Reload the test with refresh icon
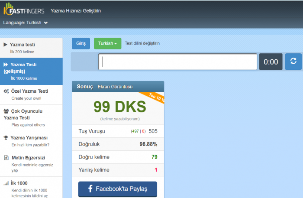The width and height of the screenshot is (303, 198). pyautogui.click(x=293, y=61)
